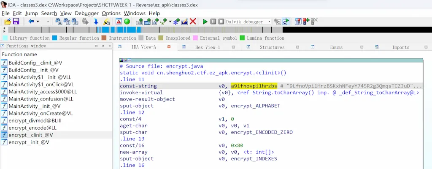This screenshot has width=432, height=169.
Task: Select encrypt_encode@LL in Functions window
Action: click(29, 128)
